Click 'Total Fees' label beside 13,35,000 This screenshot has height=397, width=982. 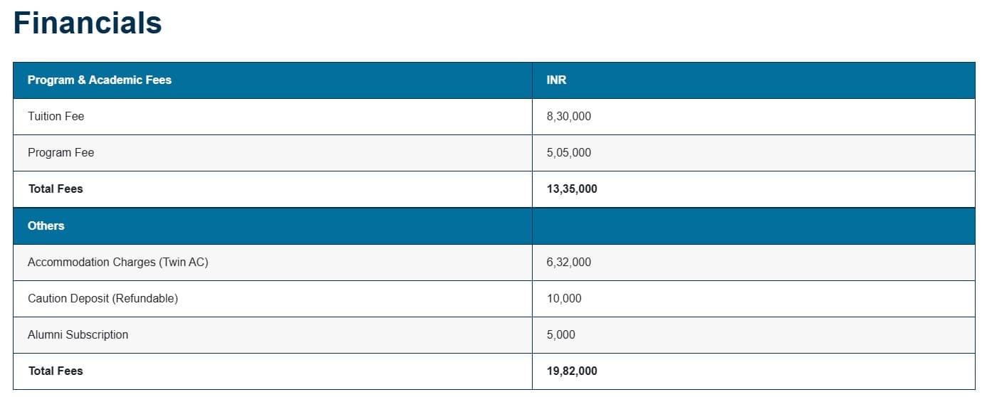coord(56,189)
